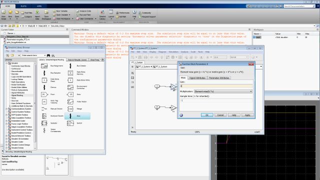Select Bus Creator block in Library Browser
This screenshot has width=320, height=180.
[x=70, y=66]
